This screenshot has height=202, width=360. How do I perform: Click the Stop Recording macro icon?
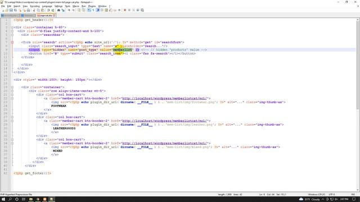129,10
